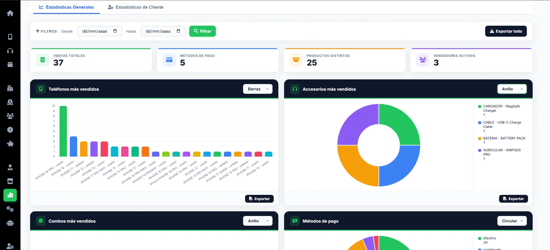Open the Accesorios chart type Anillo dropdown
The width and height of the screenshot is (550, 250).
coord(512,89)
